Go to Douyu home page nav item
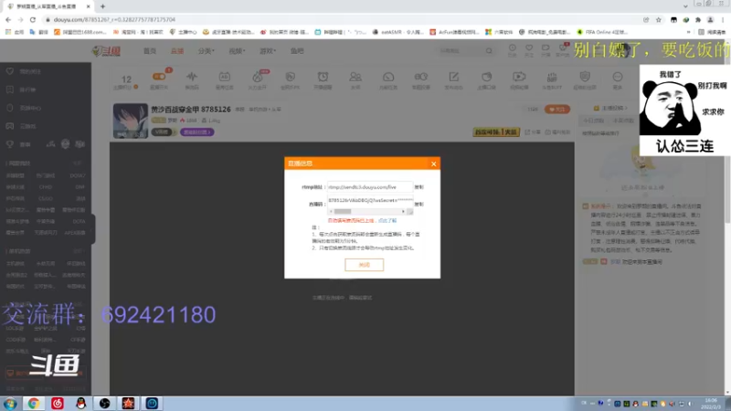This screenshot has height=411, width=731. point(150,51)
